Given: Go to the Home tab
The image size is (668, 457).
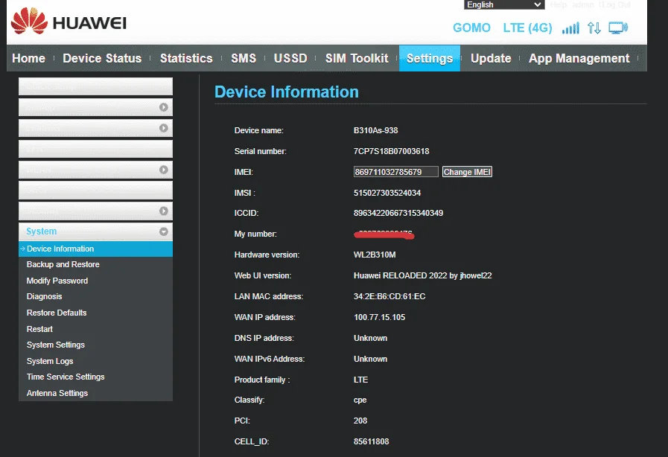Looking at the screenshot, I should (28, 58).
